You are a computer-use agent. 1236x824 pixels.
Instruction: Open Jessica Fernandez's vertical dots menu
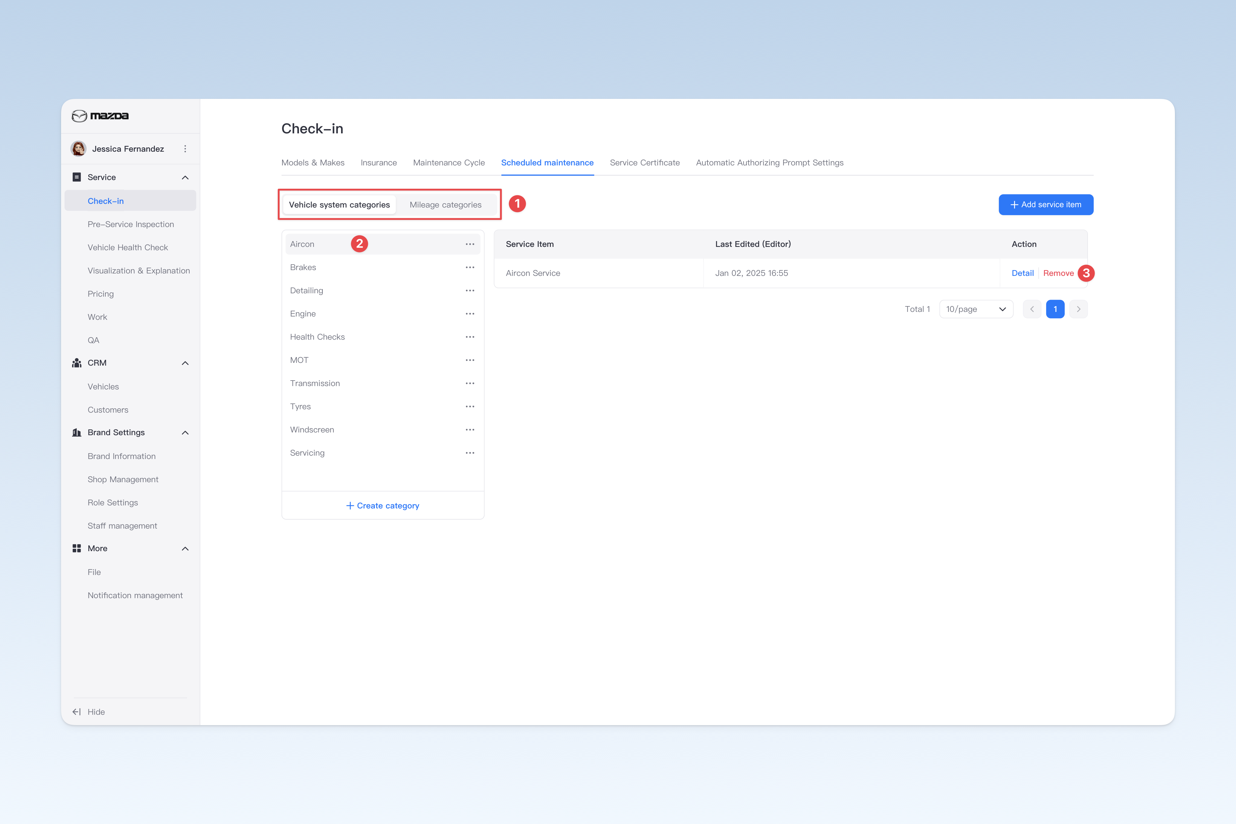pyautogui.click(x=185, y=149)
